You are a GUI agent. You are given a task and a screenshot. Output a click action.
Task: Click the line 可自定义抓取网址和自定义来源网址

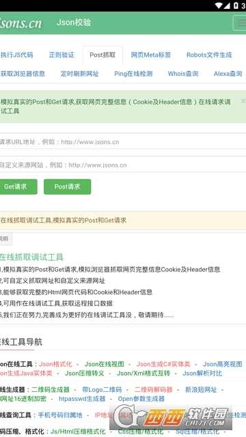(x=54, y=281)
